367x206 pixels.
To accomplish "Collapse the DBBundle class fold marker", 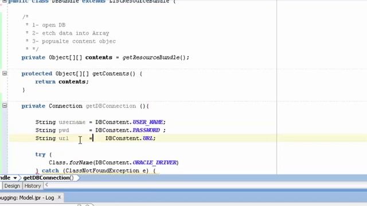I will point(5,1).
